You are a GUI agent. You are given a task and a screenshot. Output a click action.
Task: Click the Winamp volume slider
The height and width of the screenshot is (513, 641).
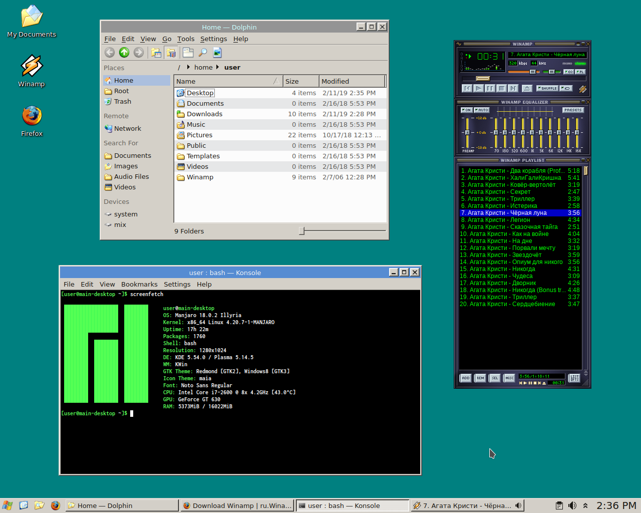[524, 72]
